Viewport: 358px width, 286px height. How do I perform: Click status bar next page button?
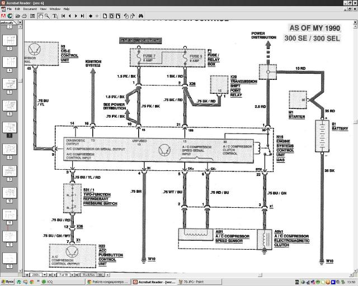[73, 275]
